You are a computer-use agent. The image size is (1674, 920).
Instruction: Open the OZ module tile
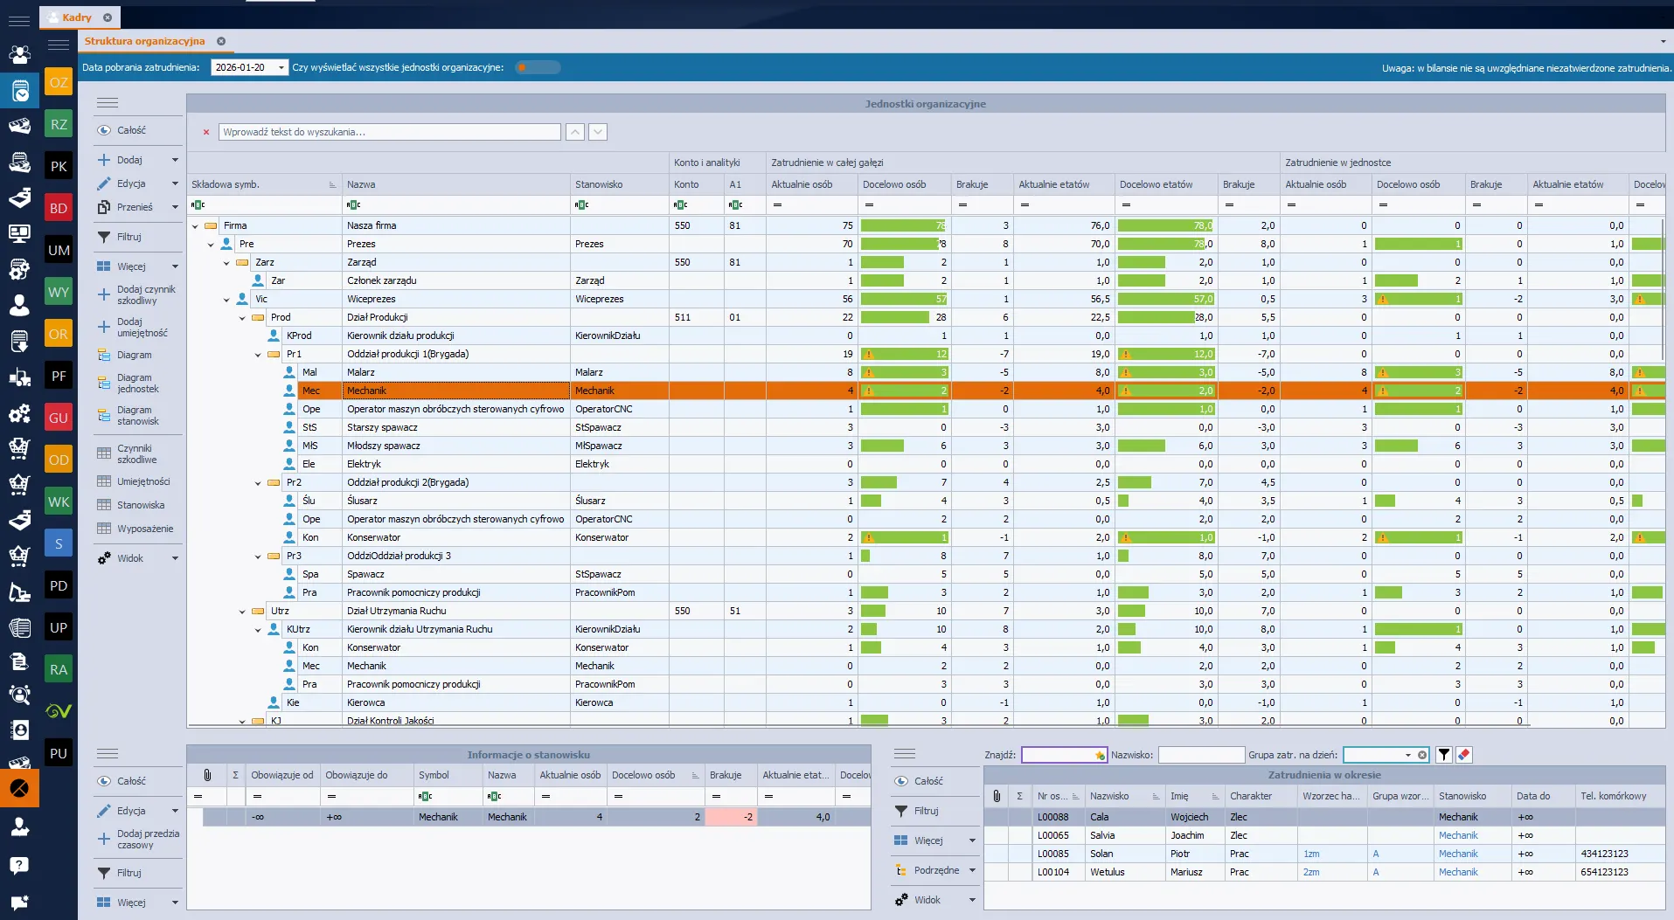click(x=59, y=82)
